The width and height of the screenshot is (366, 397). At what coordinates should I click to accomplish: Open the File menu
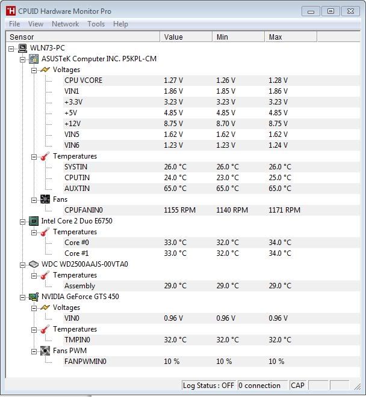14,24
